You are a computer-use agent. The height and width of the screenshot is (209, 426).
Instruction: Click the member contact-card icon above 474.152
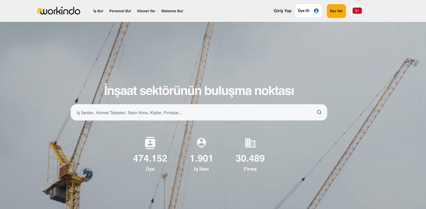pyautogui.click(x=150, y=143)
